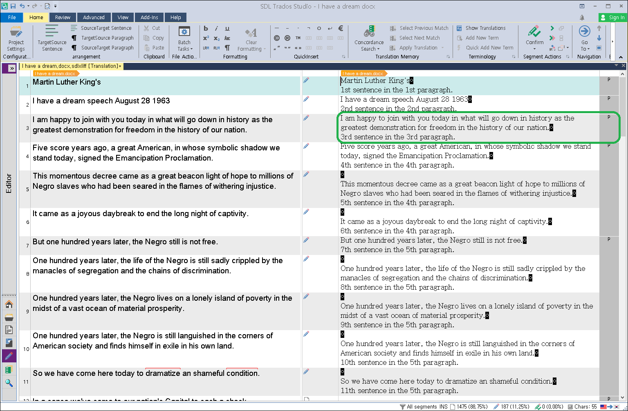The height and width of the screenshot is (411, 628).
Task: Click the Paste button
Action: pyautogui.click(x=154, y=48)
